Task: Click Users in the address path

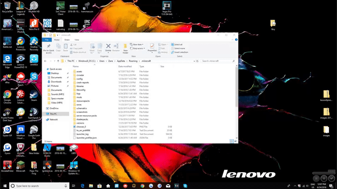Action: 102,61
